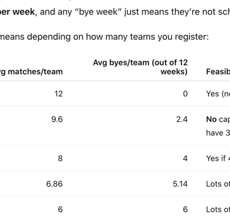Screen dimensions: 230x224
Task: Select the cell with 8 matches
Action: click(60, 159)
